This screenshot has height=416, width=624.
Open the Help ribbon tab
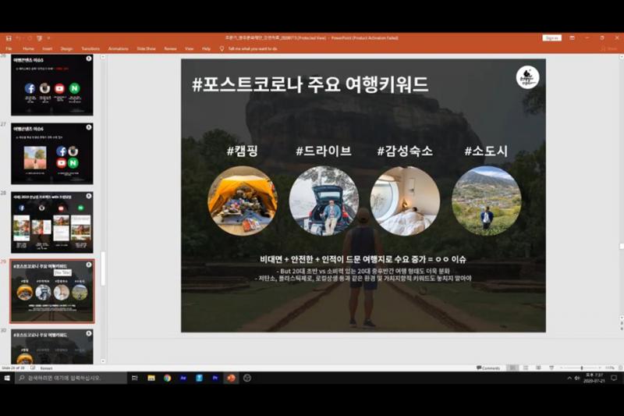206,48
